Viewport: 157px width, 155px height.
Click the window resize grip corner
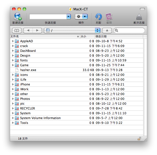point(145,140)
